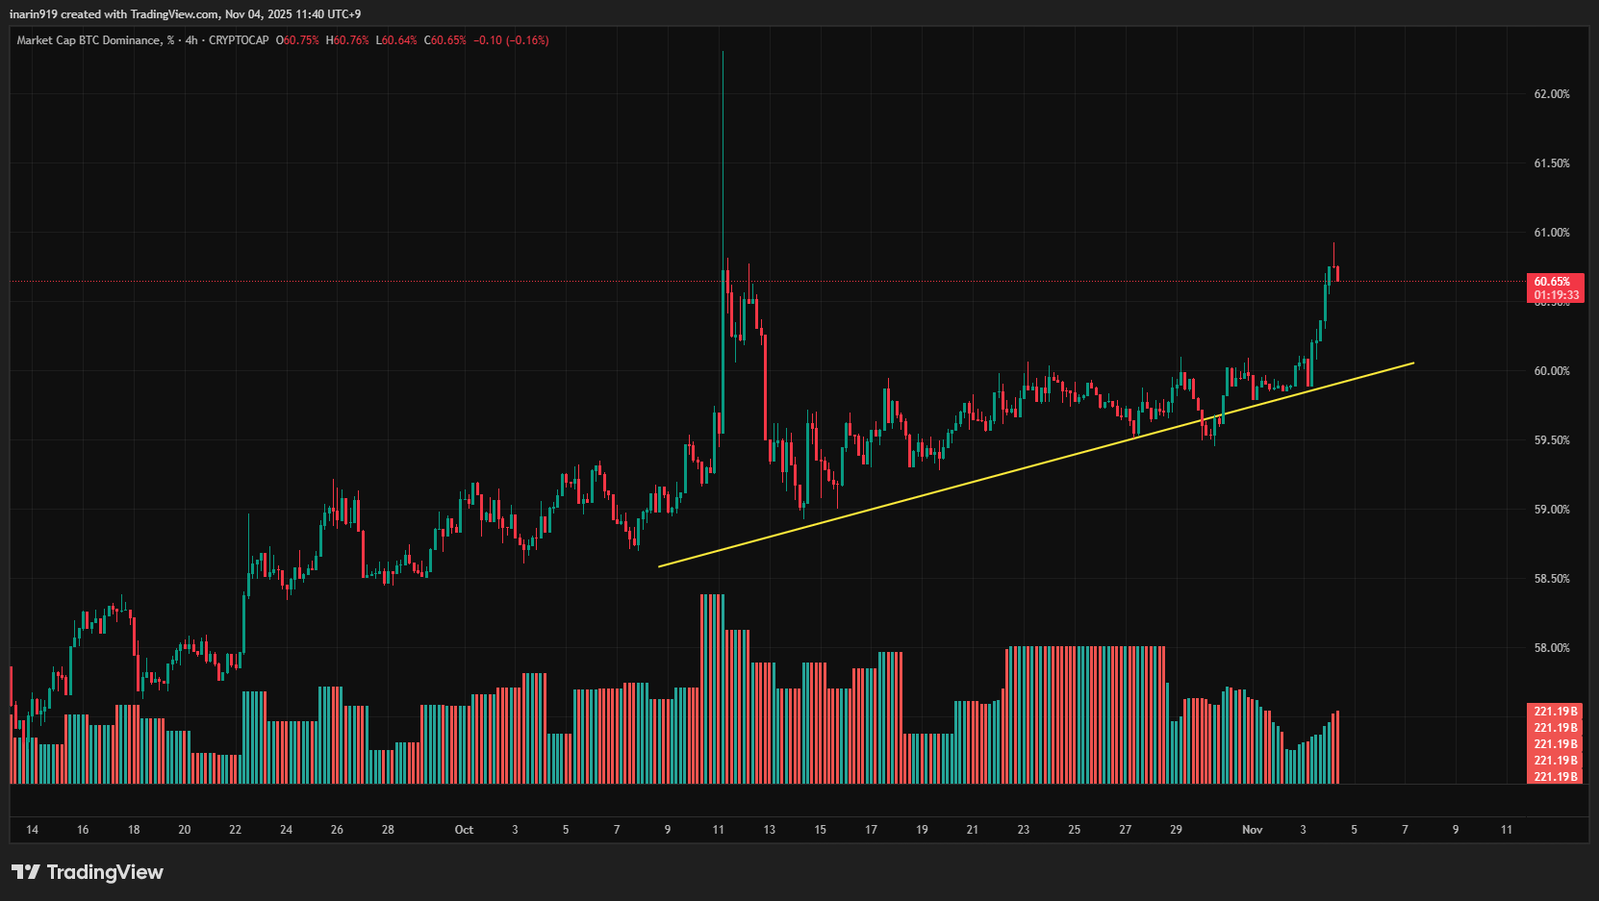Click the 29 date on time axis
The height and width of the screenshot is (901, 1599).
pyautogui.click(x=1176, y=830)
